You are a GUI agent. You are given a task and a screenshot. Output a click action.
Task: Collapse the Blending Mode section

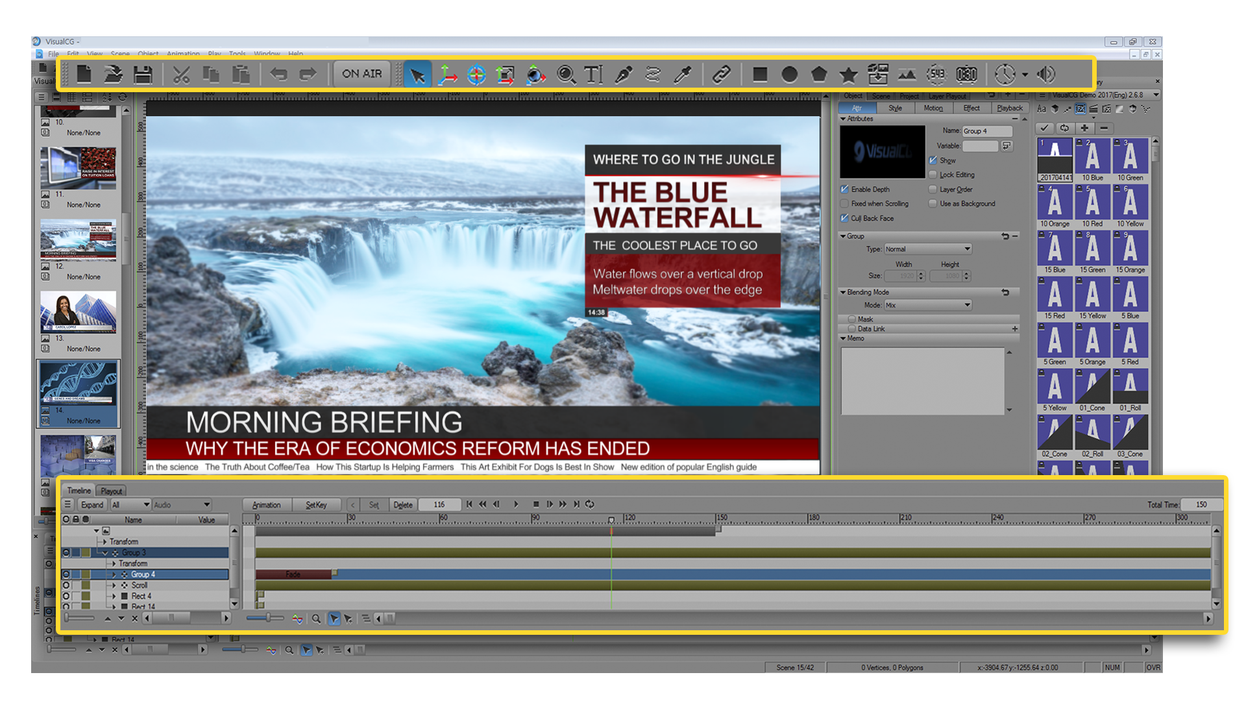tap(843, 292)
